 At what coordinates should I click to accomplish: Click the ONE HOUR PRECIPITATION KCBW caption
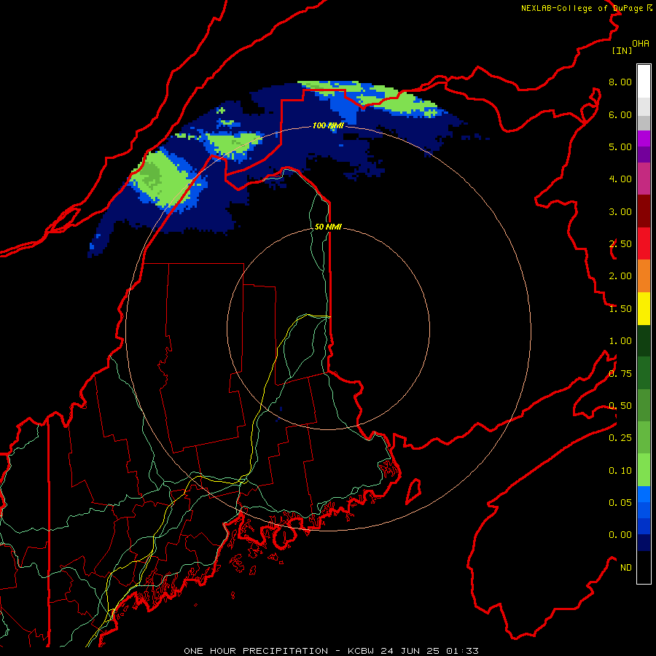[x=331, y=651]
